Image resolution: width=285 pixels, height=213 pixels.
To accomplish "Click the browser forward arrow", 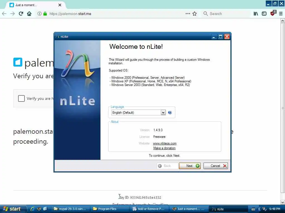I will click(12, 14).
